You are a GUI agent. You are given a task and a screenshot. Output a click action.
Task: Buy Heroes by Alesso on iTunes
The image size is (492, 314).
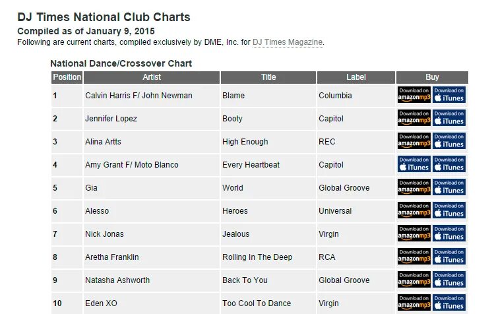pyautogui.click(x=449, y=210)
